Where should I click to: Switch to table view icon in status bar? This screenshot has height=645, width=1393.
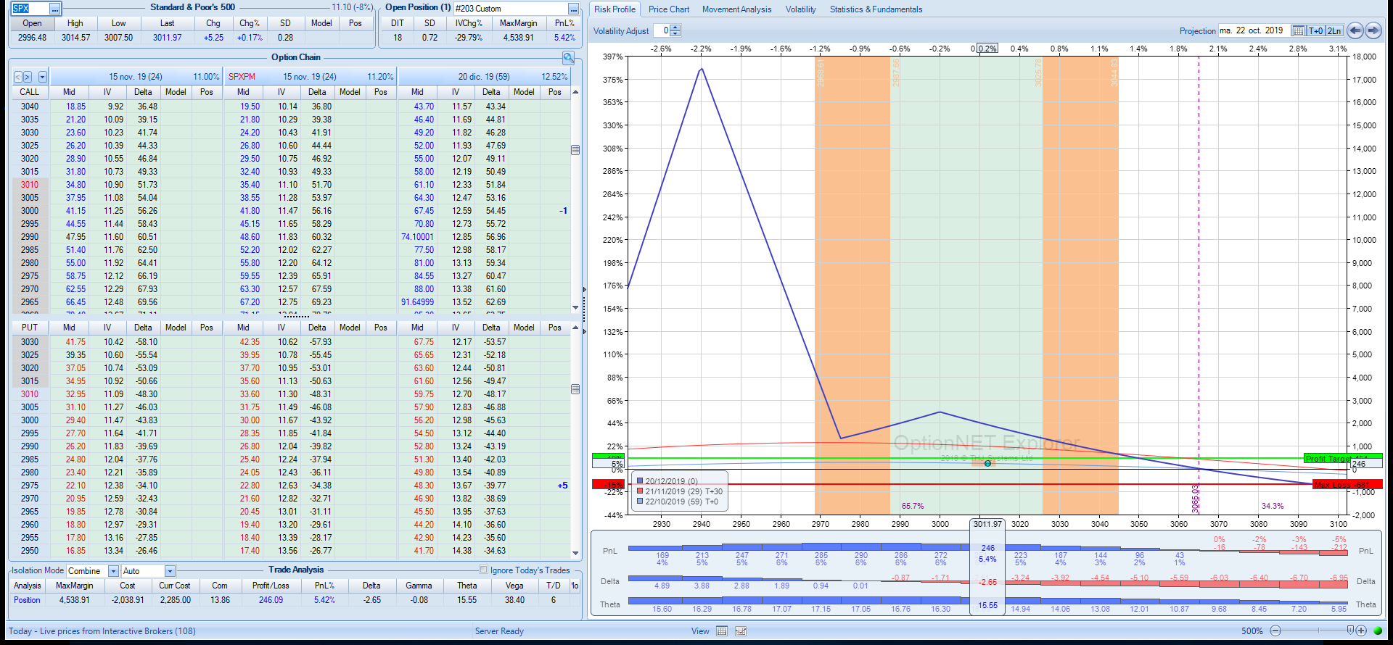point(722,631)
